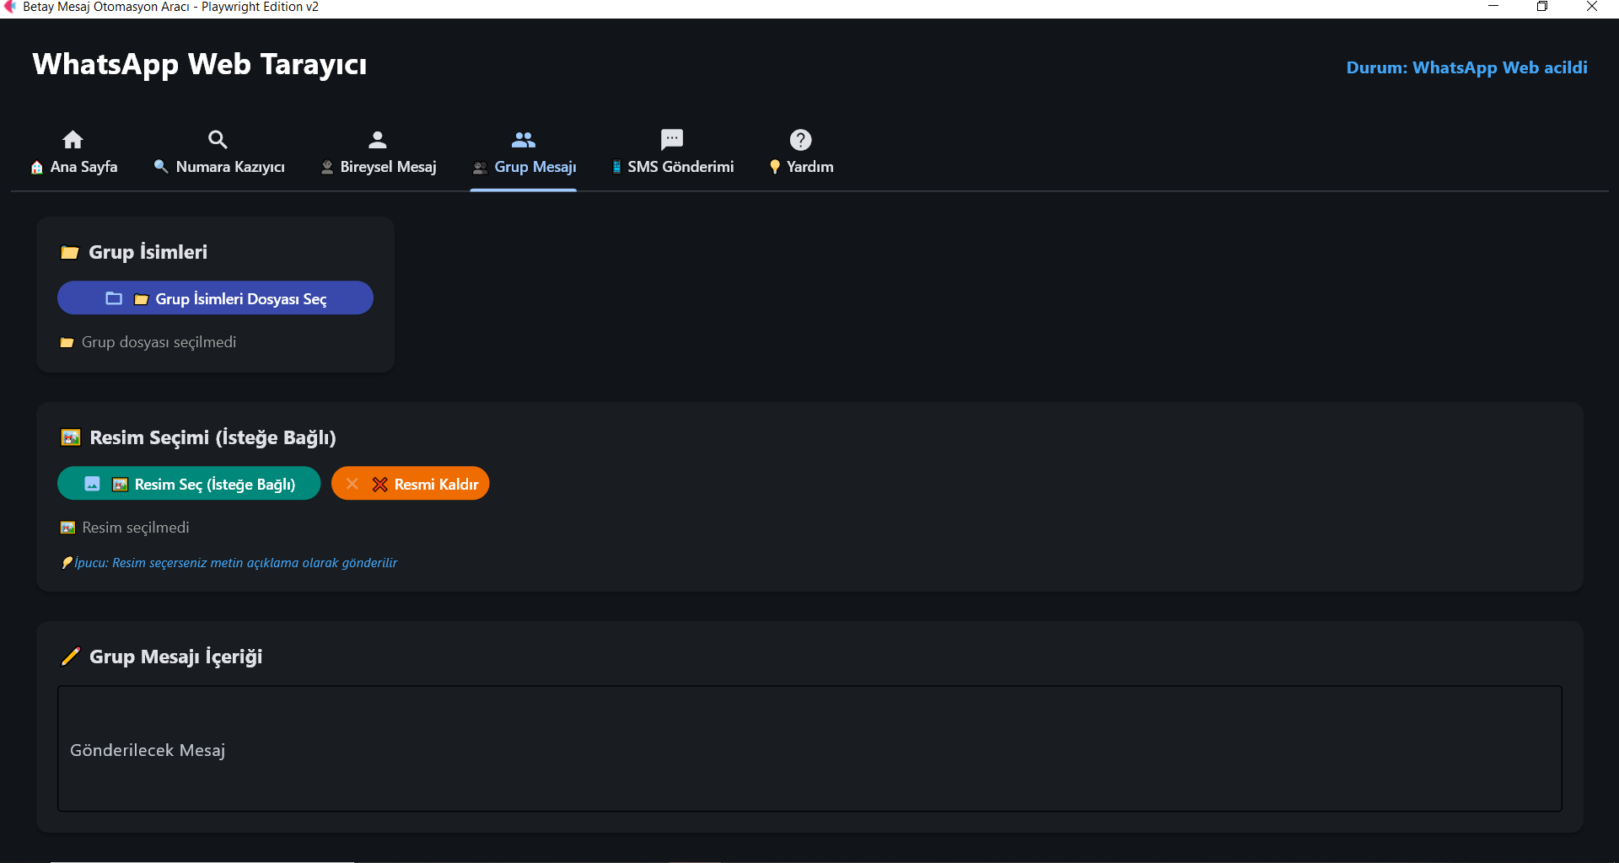Click image icon inside Resim Seç button

point(93,484)
